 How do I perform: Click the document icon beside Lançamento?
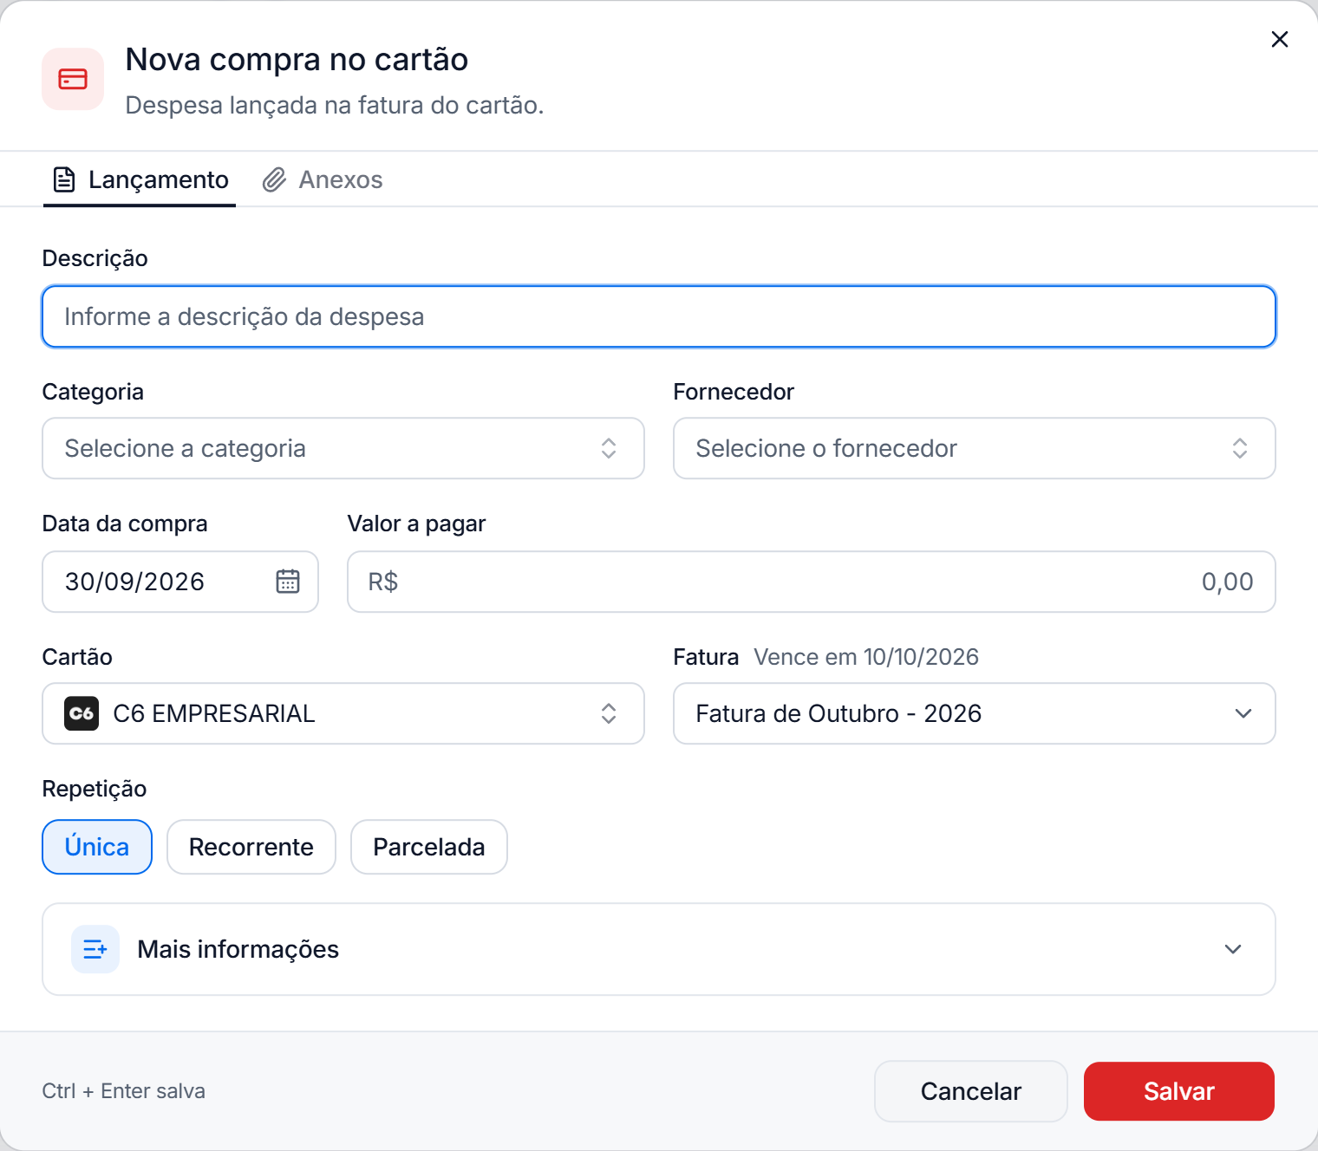point(64,179)
